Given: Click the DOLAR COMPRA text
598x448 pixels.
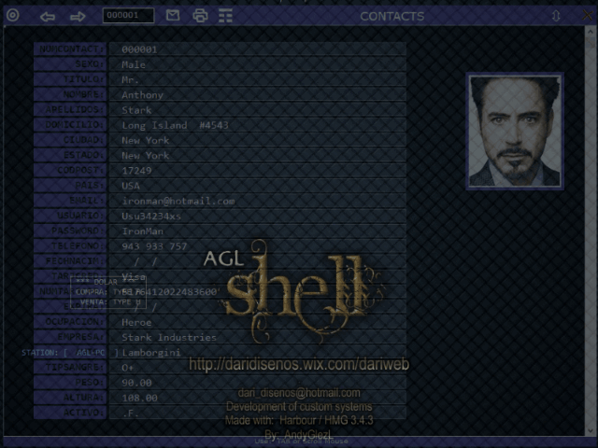Looking at the screenshot, I should point(108,292).
